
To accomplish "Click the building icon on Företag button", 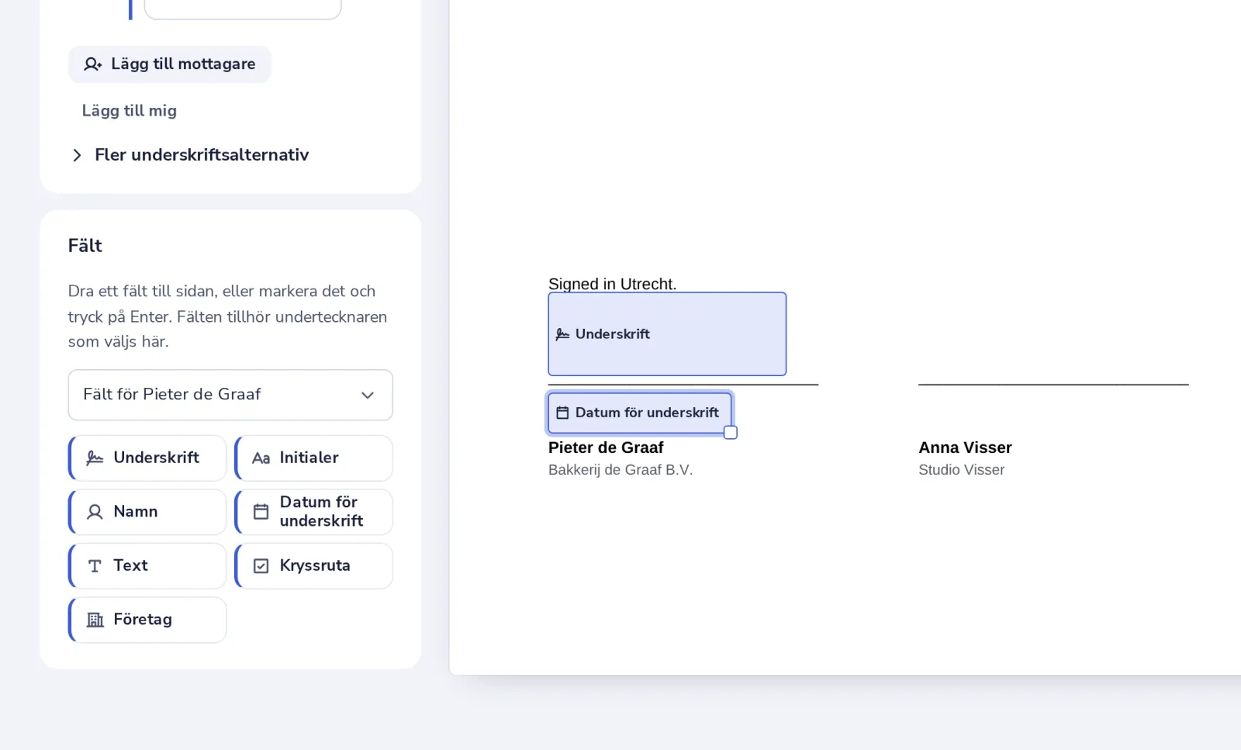I will pos(95,620).
